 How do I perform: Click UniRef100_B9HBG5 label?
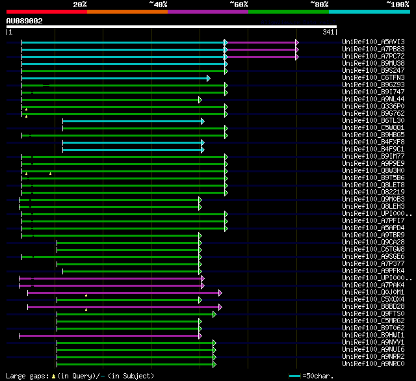click(x=373, y=135)
